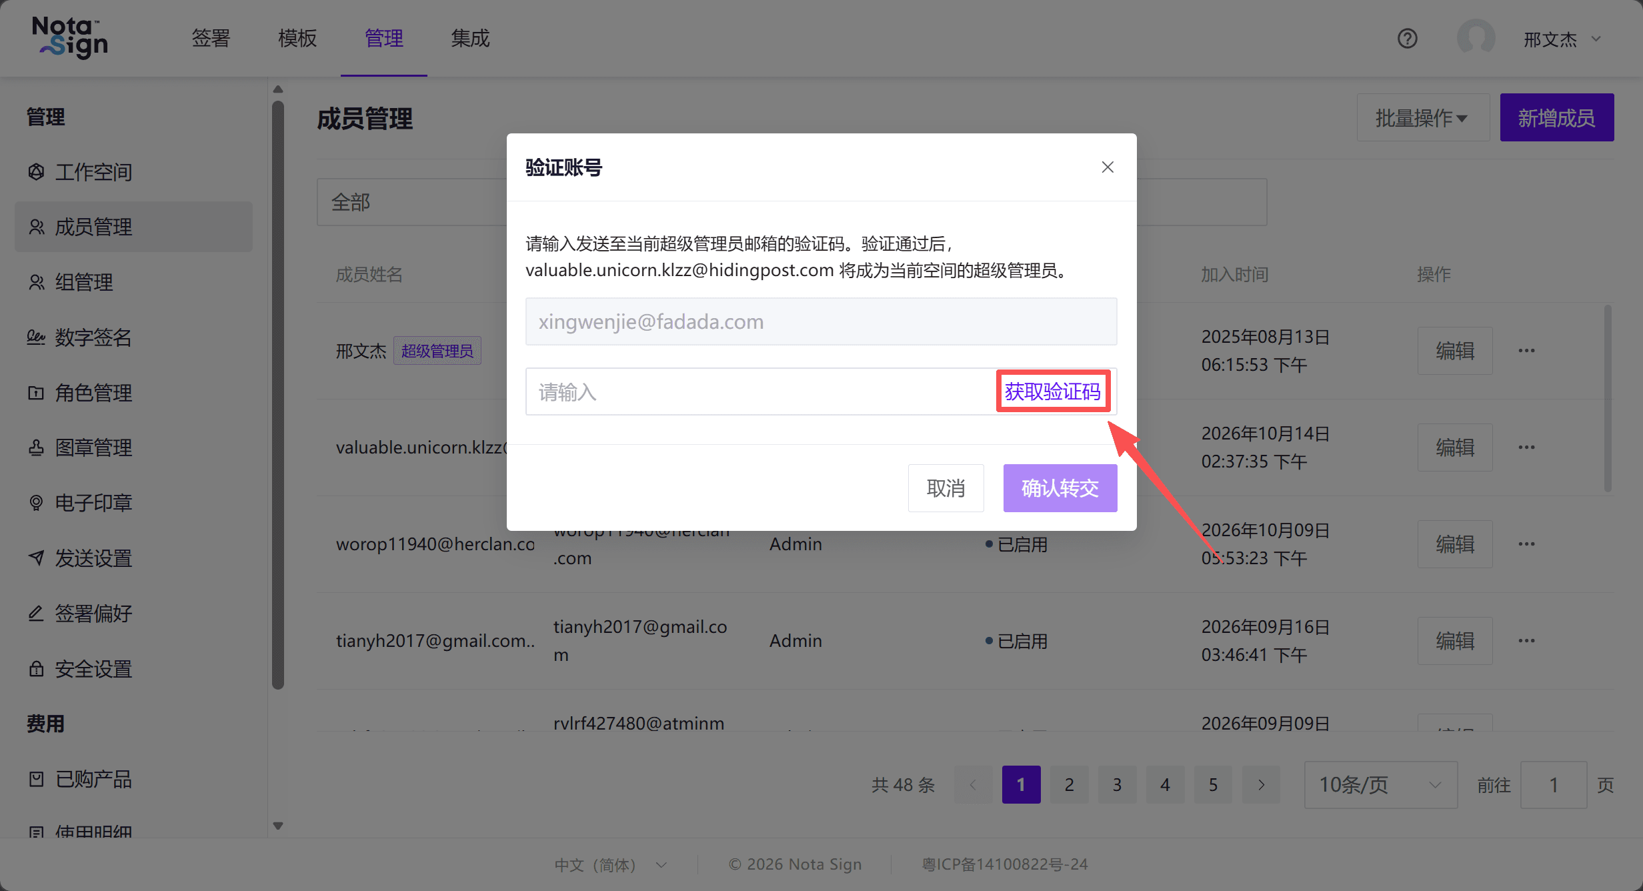This screenshot has width=1643, height=891.
Task: Click the next page arrow
Action: [1261, 785]
